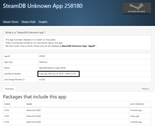Open change number 412268
The height and width of the screenshot is (126, 155).
click(42, 80)
